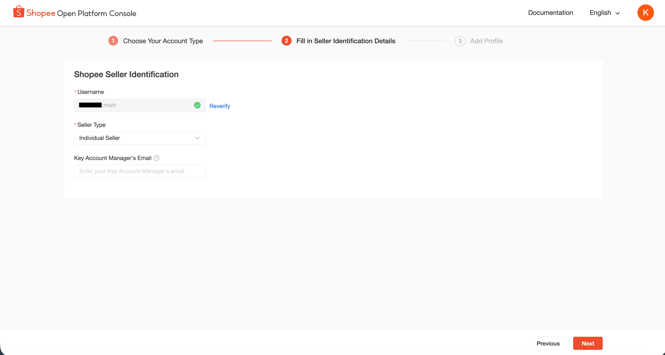Image resolution: width=665 pixels, height=355 pixels.
Task: Open the Documentation link
Action: 551,13
